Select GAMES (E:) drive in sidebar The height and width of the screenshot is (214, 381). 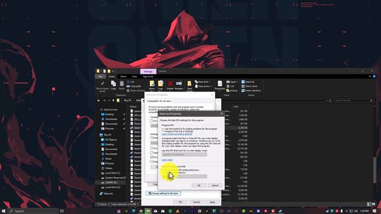point(111,182)
